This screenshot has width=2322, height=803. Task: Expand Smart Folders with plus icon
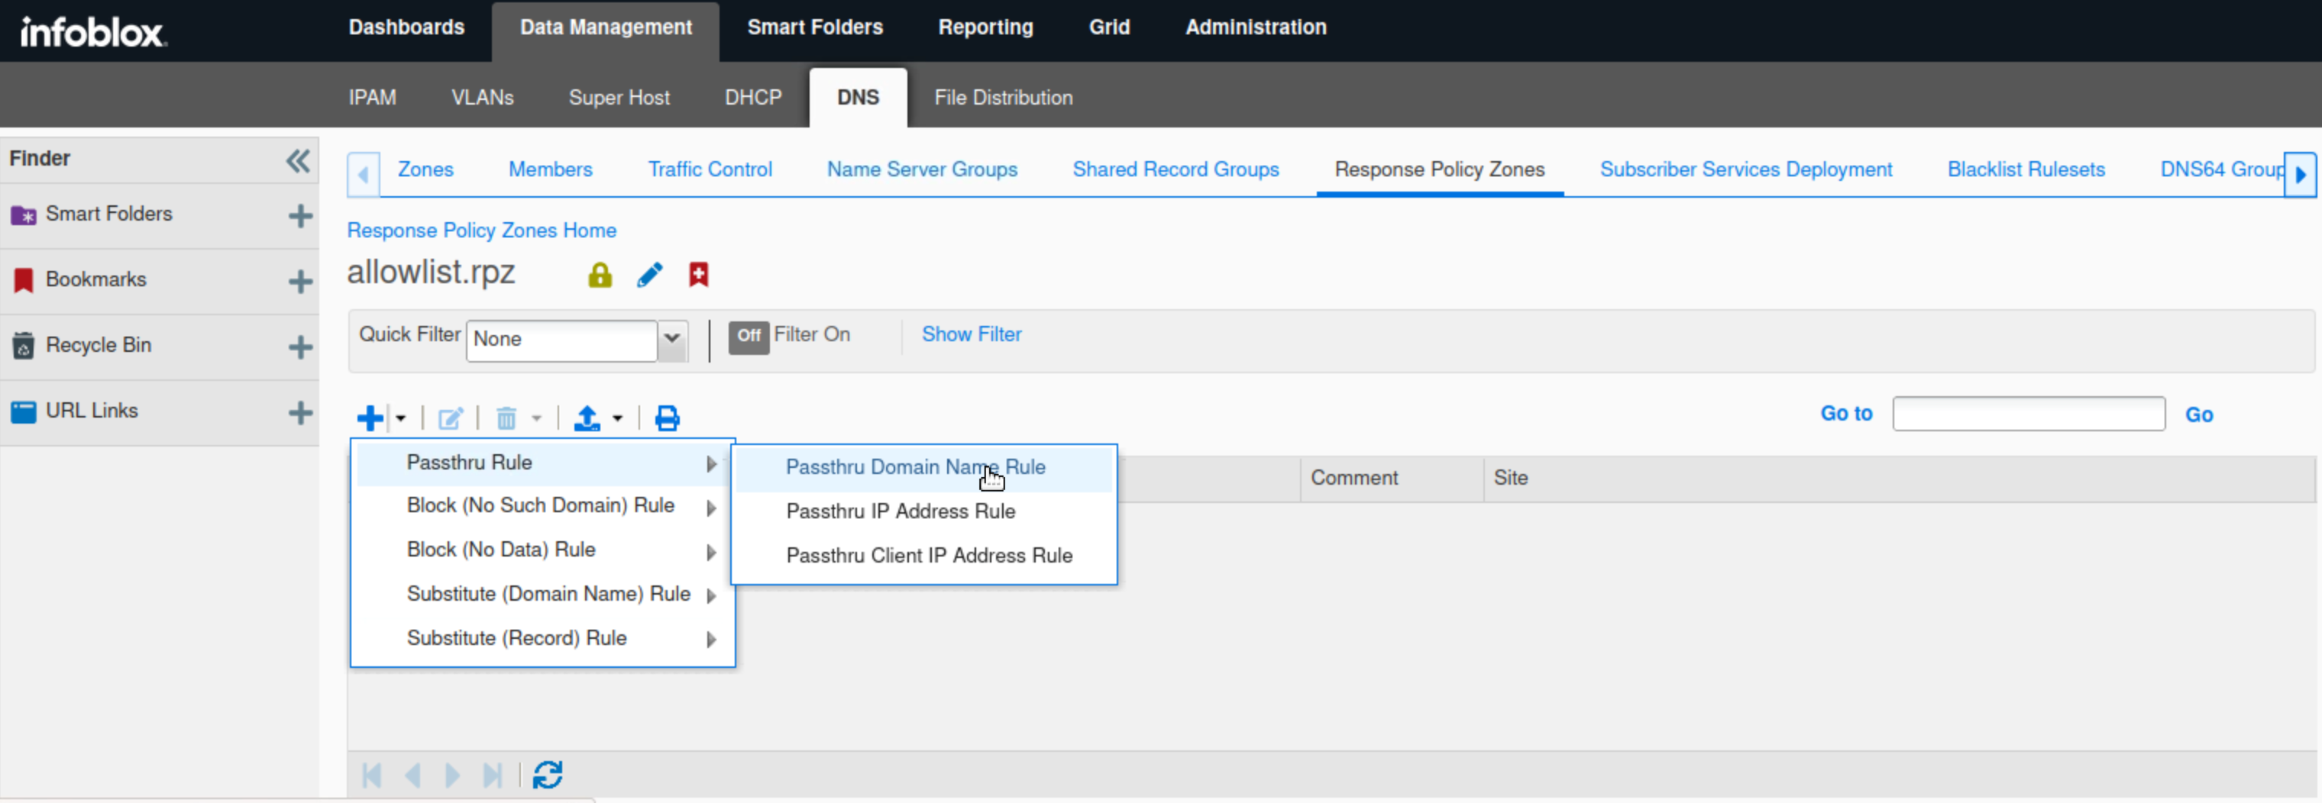[300, 215]
